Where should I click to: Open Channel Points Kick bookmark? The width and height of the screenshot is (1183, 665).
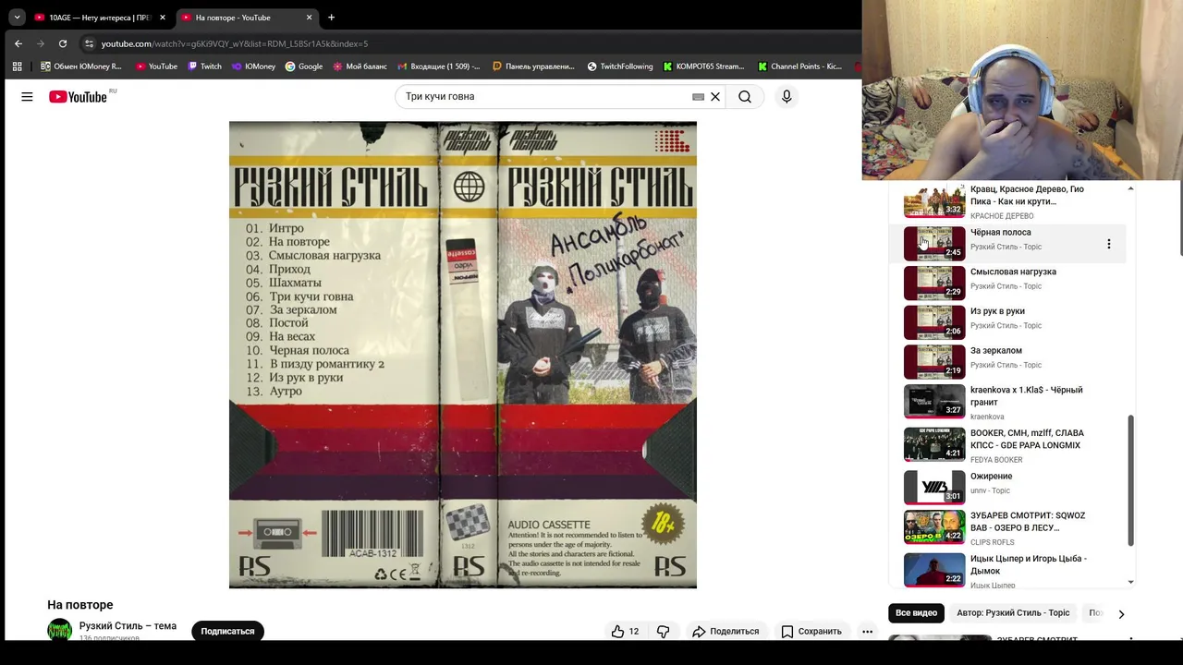tap(799, 66)
